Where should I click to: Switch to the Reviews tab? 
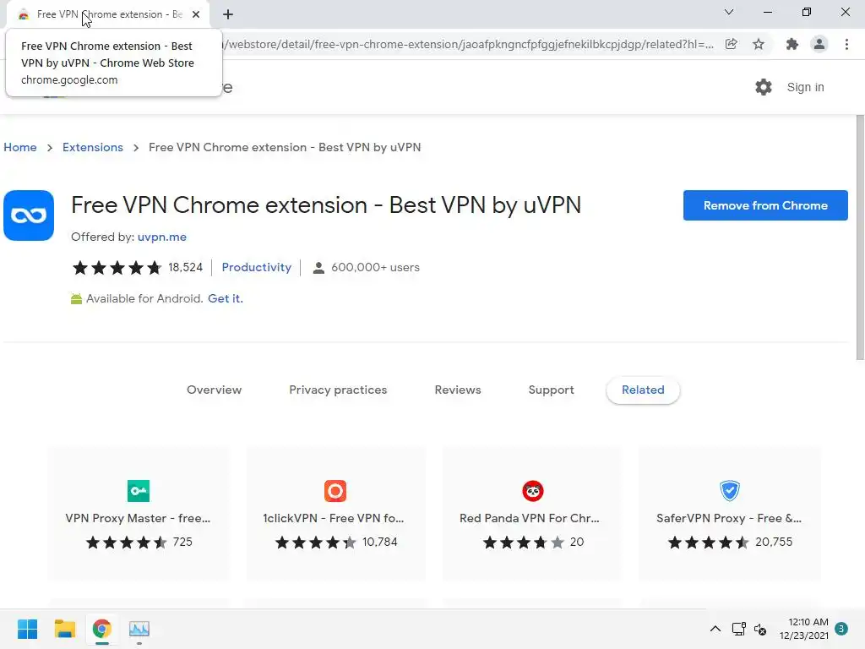pyautogui.click(x=458, y=390)
